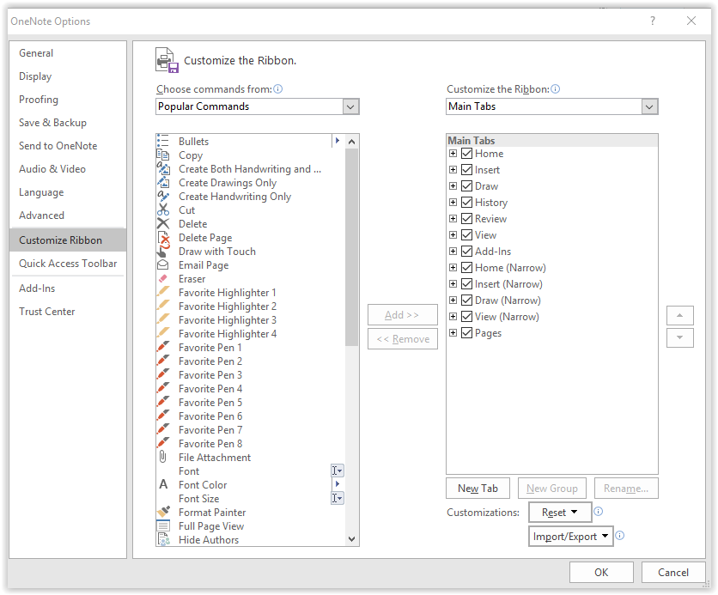The image size is (718, 595).
Task: Select the Bullets command icon
Action: pos(163,141)
